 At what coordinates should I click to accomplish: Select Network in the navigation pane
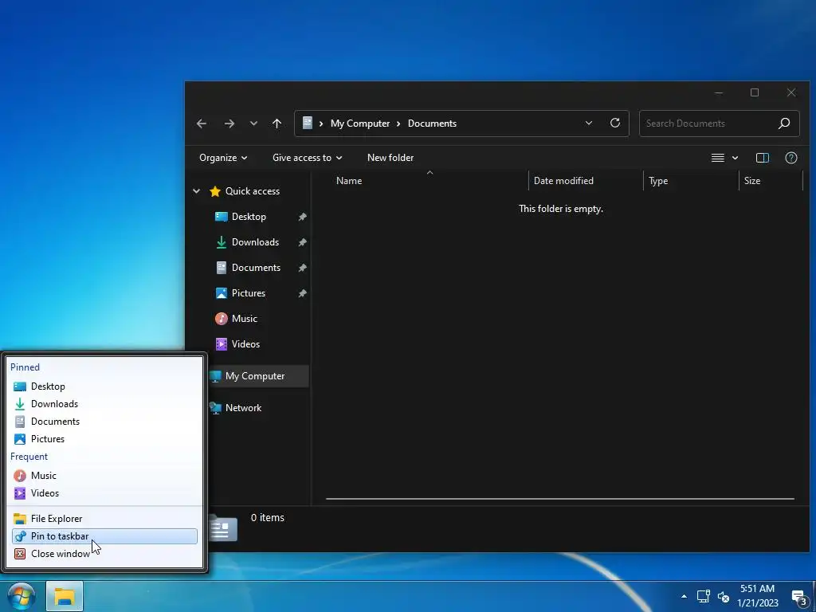point(243,407)
